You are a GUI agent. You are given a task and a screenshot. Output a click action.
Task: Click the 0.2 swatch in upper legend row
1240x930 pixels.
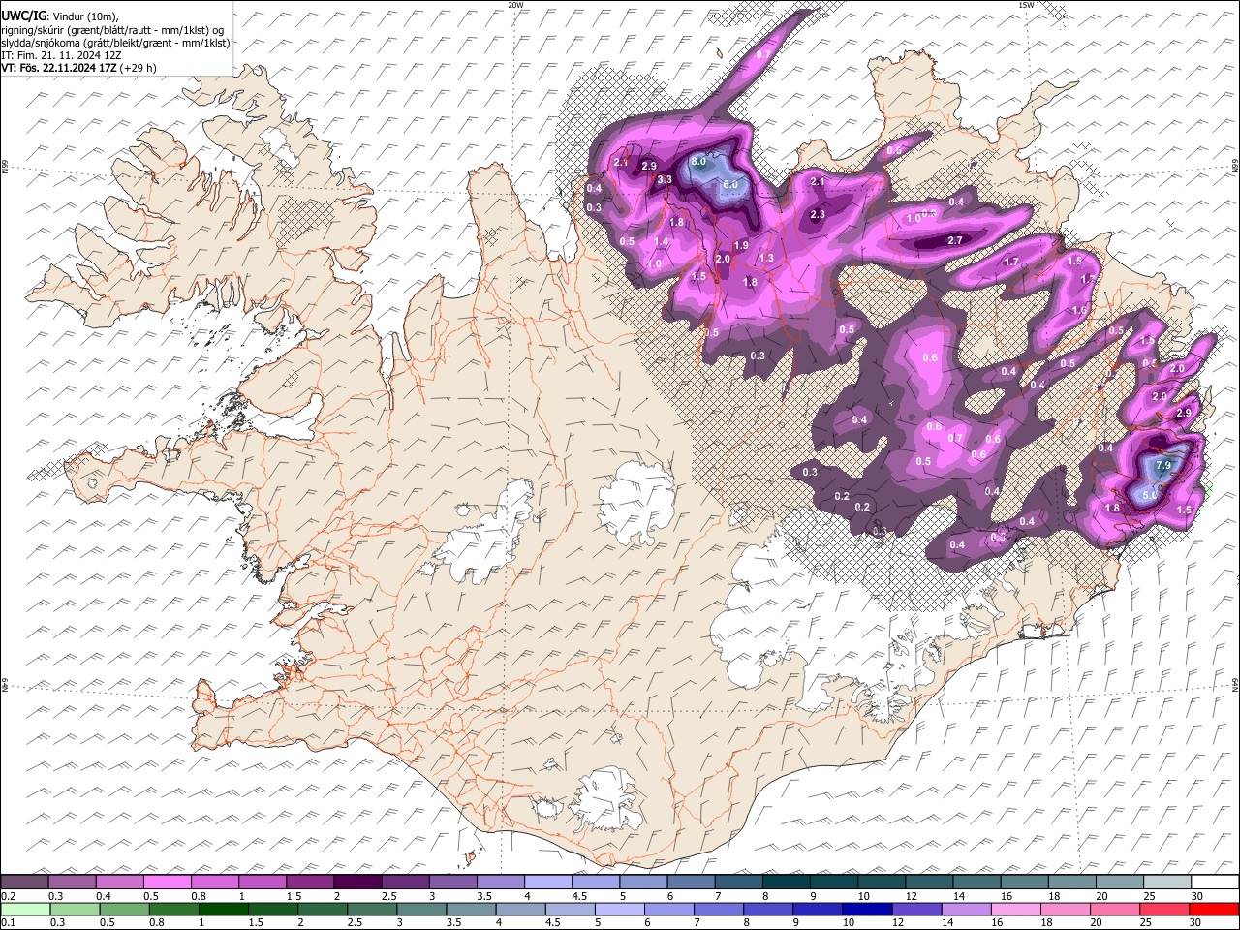point(24,882)
